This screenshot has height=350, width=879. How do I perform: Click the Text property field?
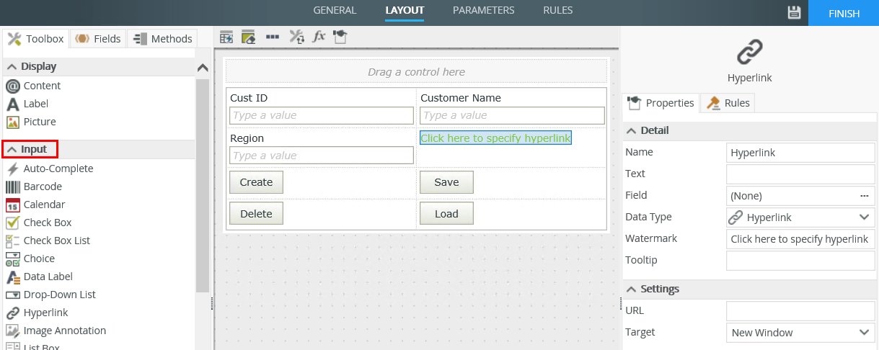(800, 174)
